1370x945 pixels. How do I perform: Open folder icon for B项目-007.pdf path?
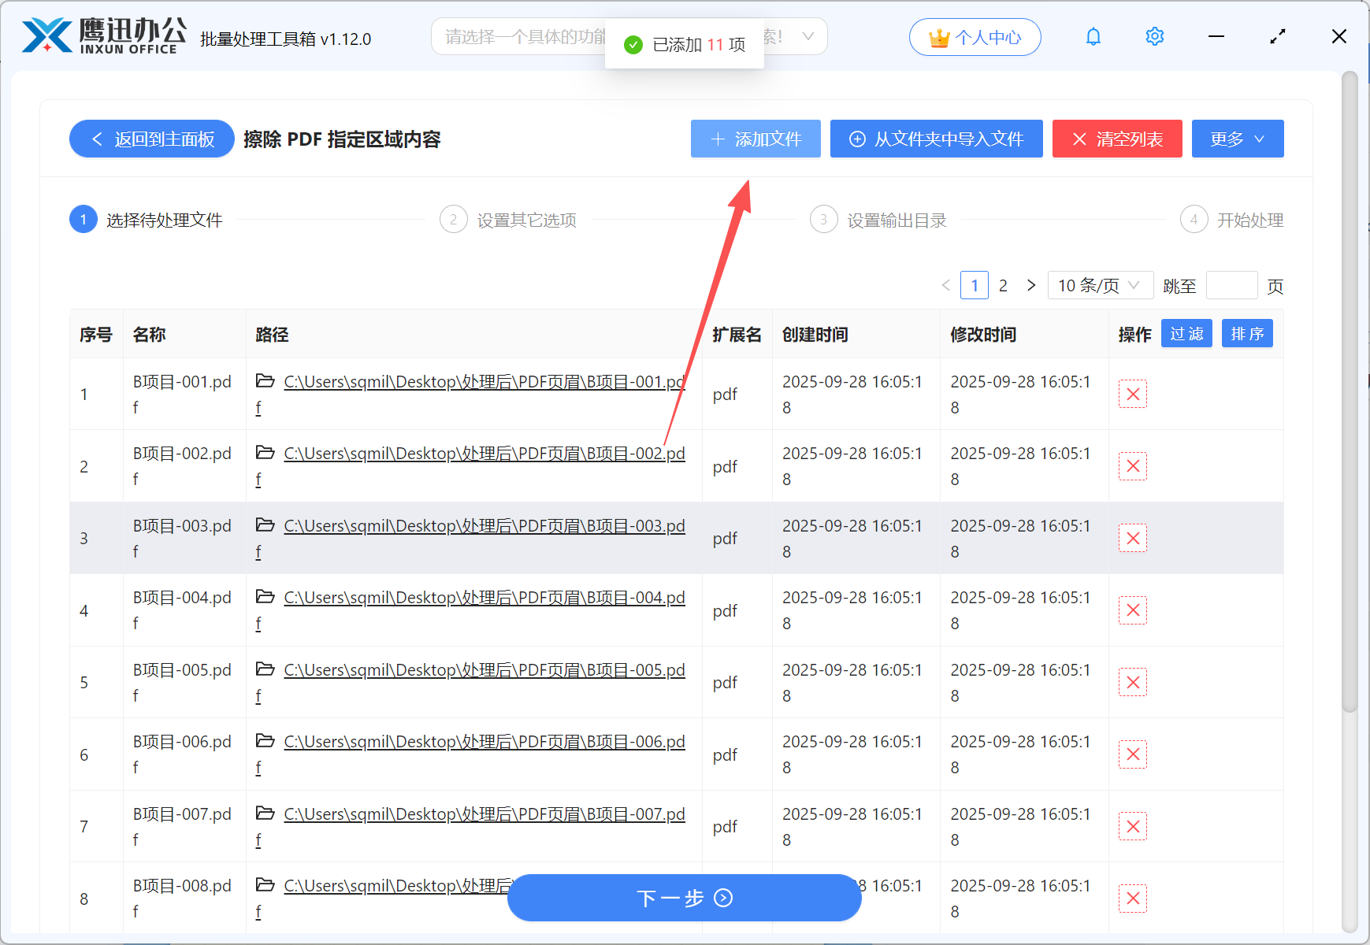tap(265, 813)
